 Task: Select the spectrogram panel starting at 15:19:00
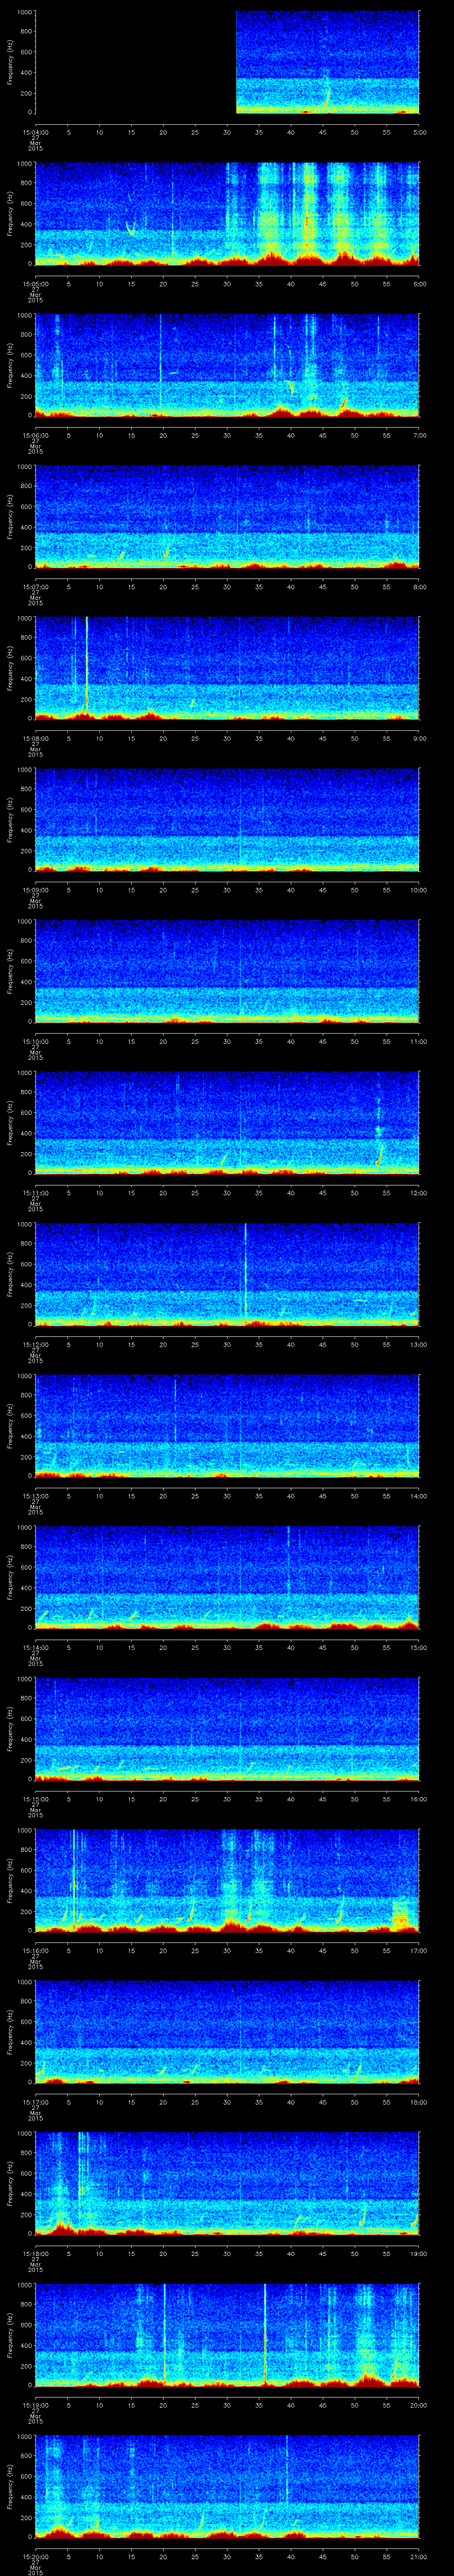pyautogui.click(x=227, y=2335)
